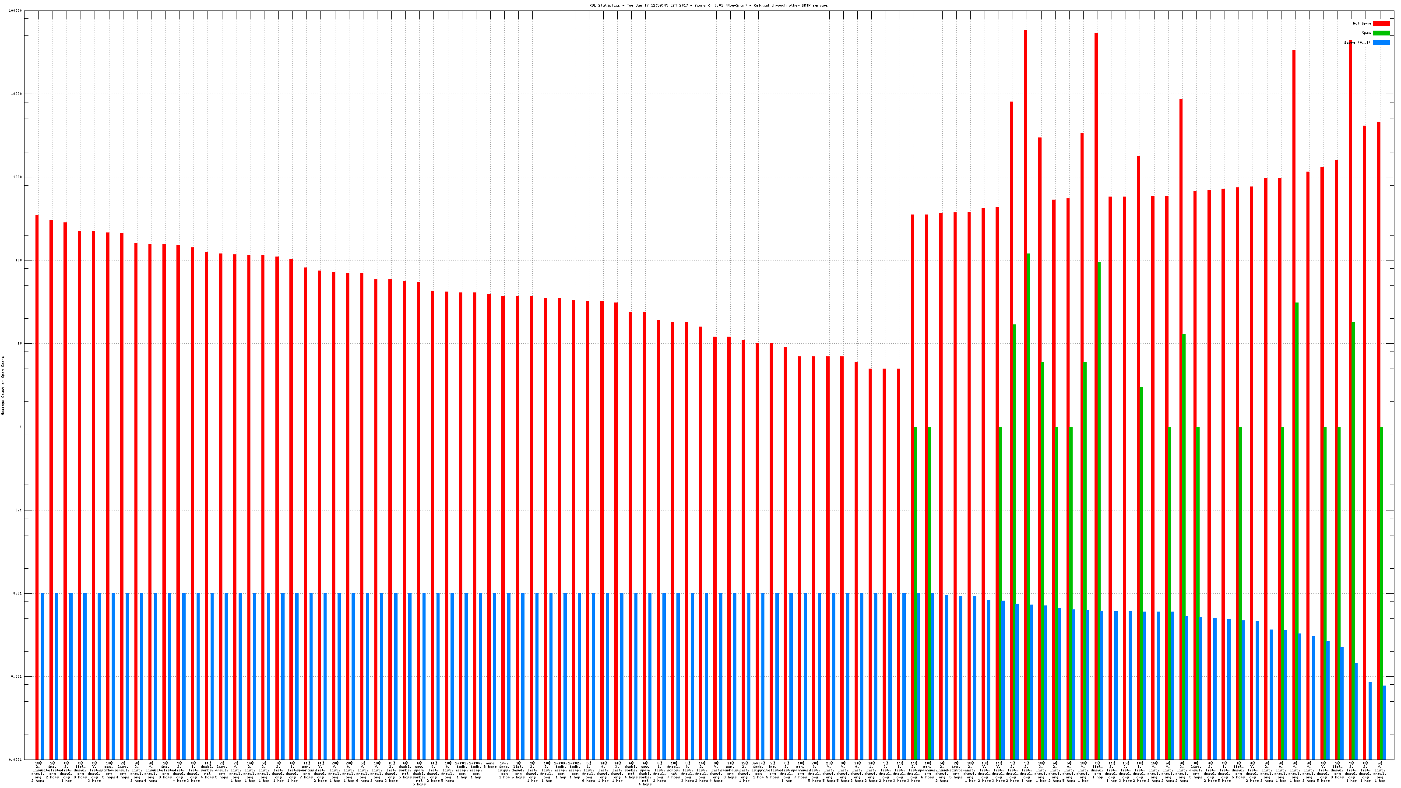The image size is (1401, 788).
Task: Click the RBL Statistics chart title
Action: [708, 5]
